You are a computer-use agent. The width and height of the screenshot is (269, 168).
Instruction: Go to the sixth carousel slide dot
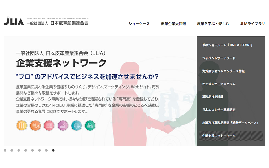[x=39, y=150]
